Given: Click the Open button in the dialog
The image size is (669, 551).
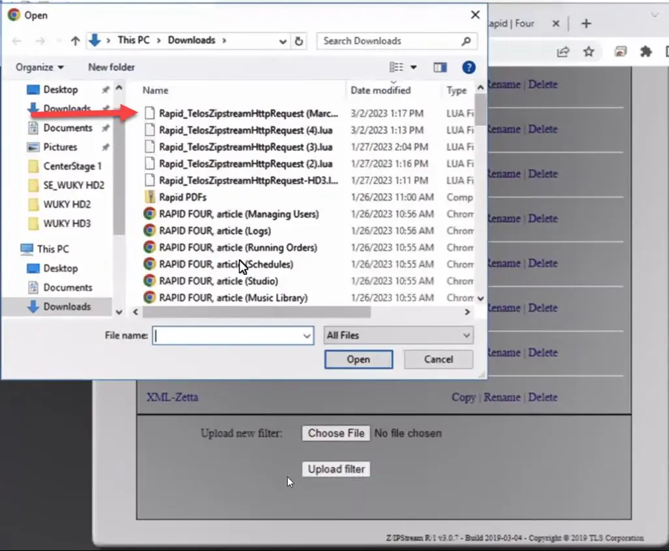Looking at the screenshot, I should click(x=358, y=360).
